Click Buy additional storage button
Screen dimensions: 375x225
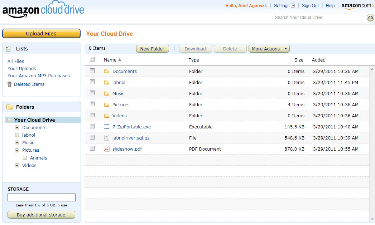[42, 215]
